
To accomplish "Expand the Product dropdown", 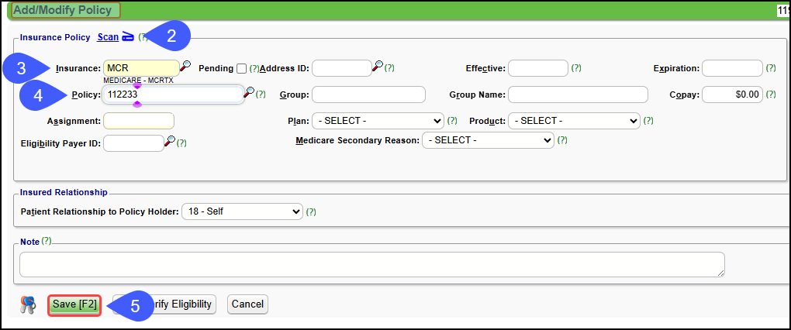I will (x=574, y=121).
